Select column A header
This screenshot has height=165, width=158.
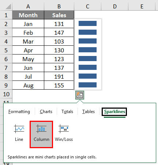(28, 7)
